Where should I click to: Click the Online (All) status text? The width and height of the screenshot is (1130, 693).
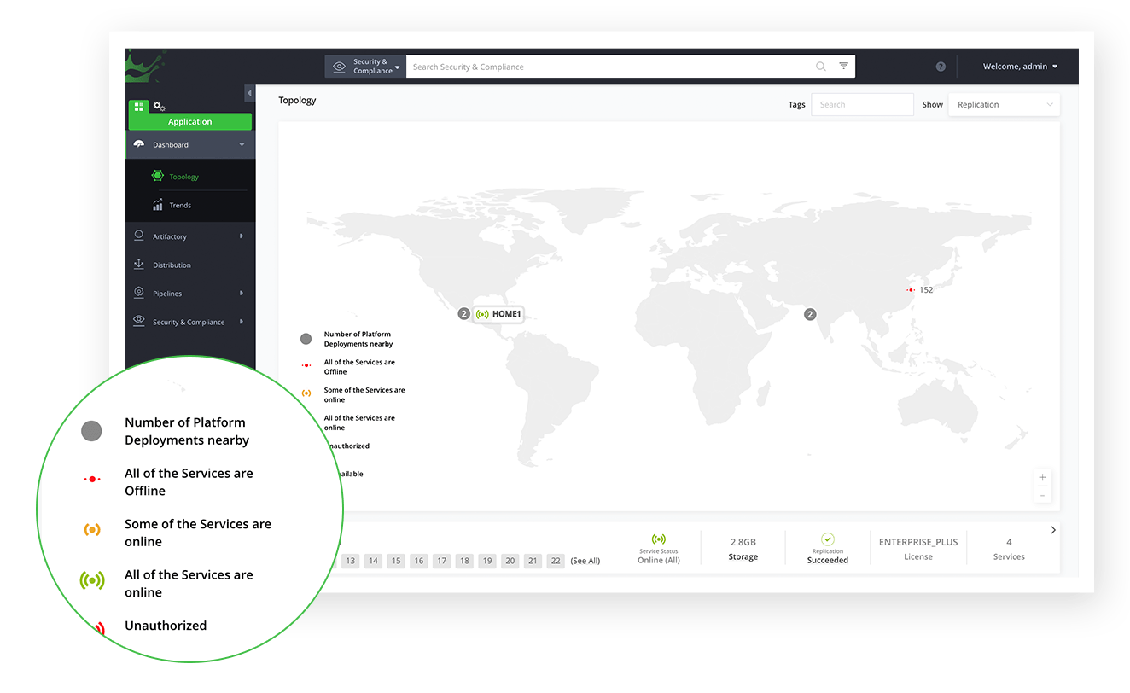tap(659, 561)
